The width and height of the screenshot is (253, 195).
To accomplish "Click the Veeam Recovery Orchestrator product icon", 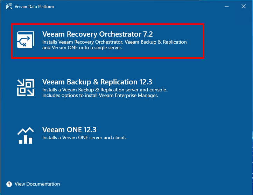I will point(25,40).
